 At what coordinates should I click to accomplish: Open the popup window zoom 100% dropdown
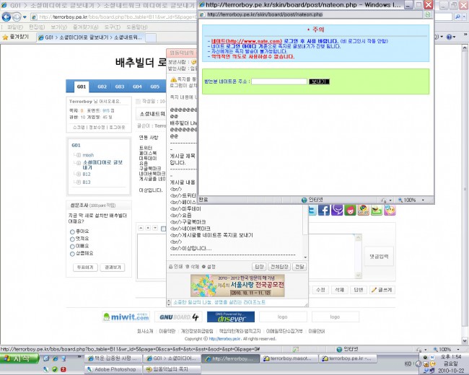coord(423,200)
